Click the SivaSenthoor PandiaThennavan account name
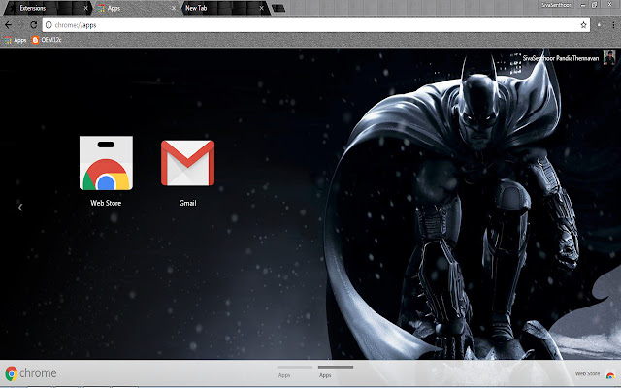The image size is (621, 388). 561,58
